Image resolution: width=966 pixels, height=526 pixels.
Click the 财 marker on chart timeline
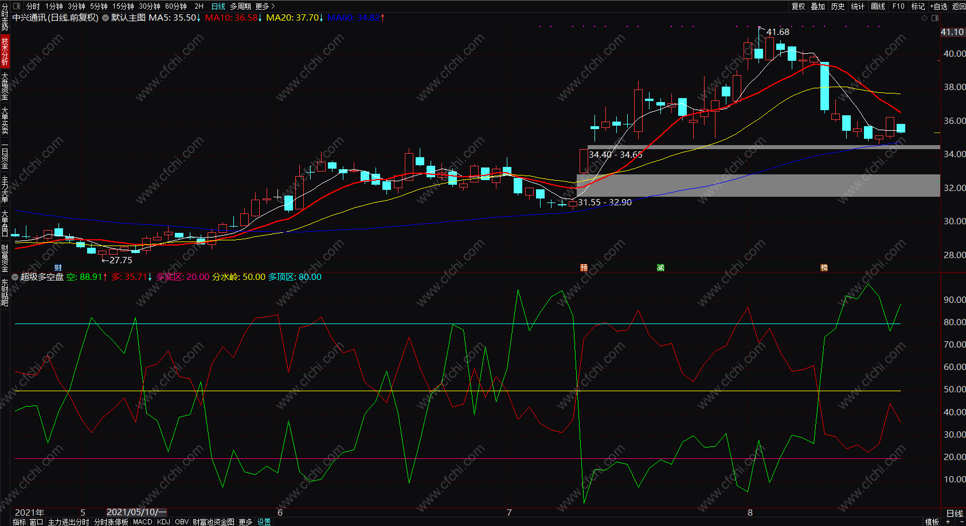tap(58, 268)
